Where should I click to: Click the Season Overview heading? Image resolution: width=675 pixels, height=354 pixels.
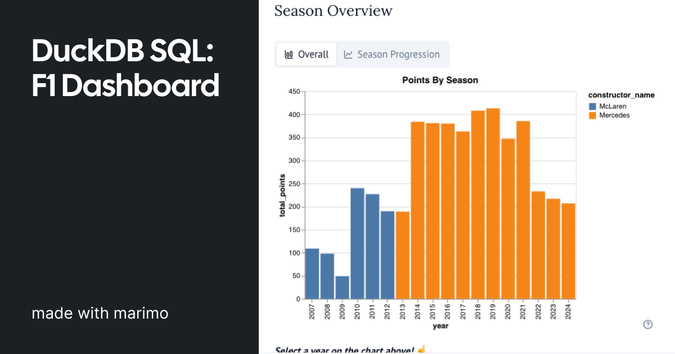point(333,11)
